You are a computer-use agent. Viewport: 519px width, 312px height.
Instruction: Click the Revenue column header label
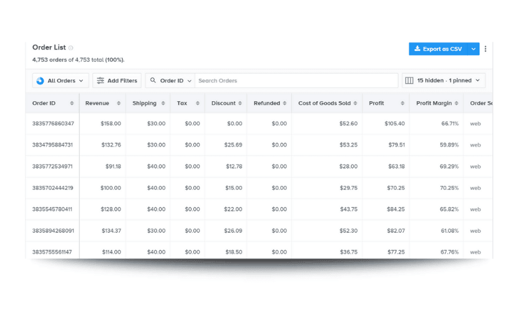point(97,104)
